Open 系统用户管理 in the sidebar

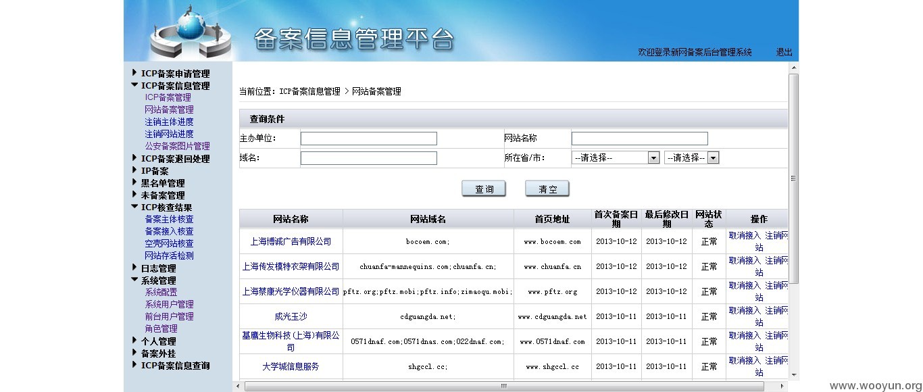coord(169,304)
